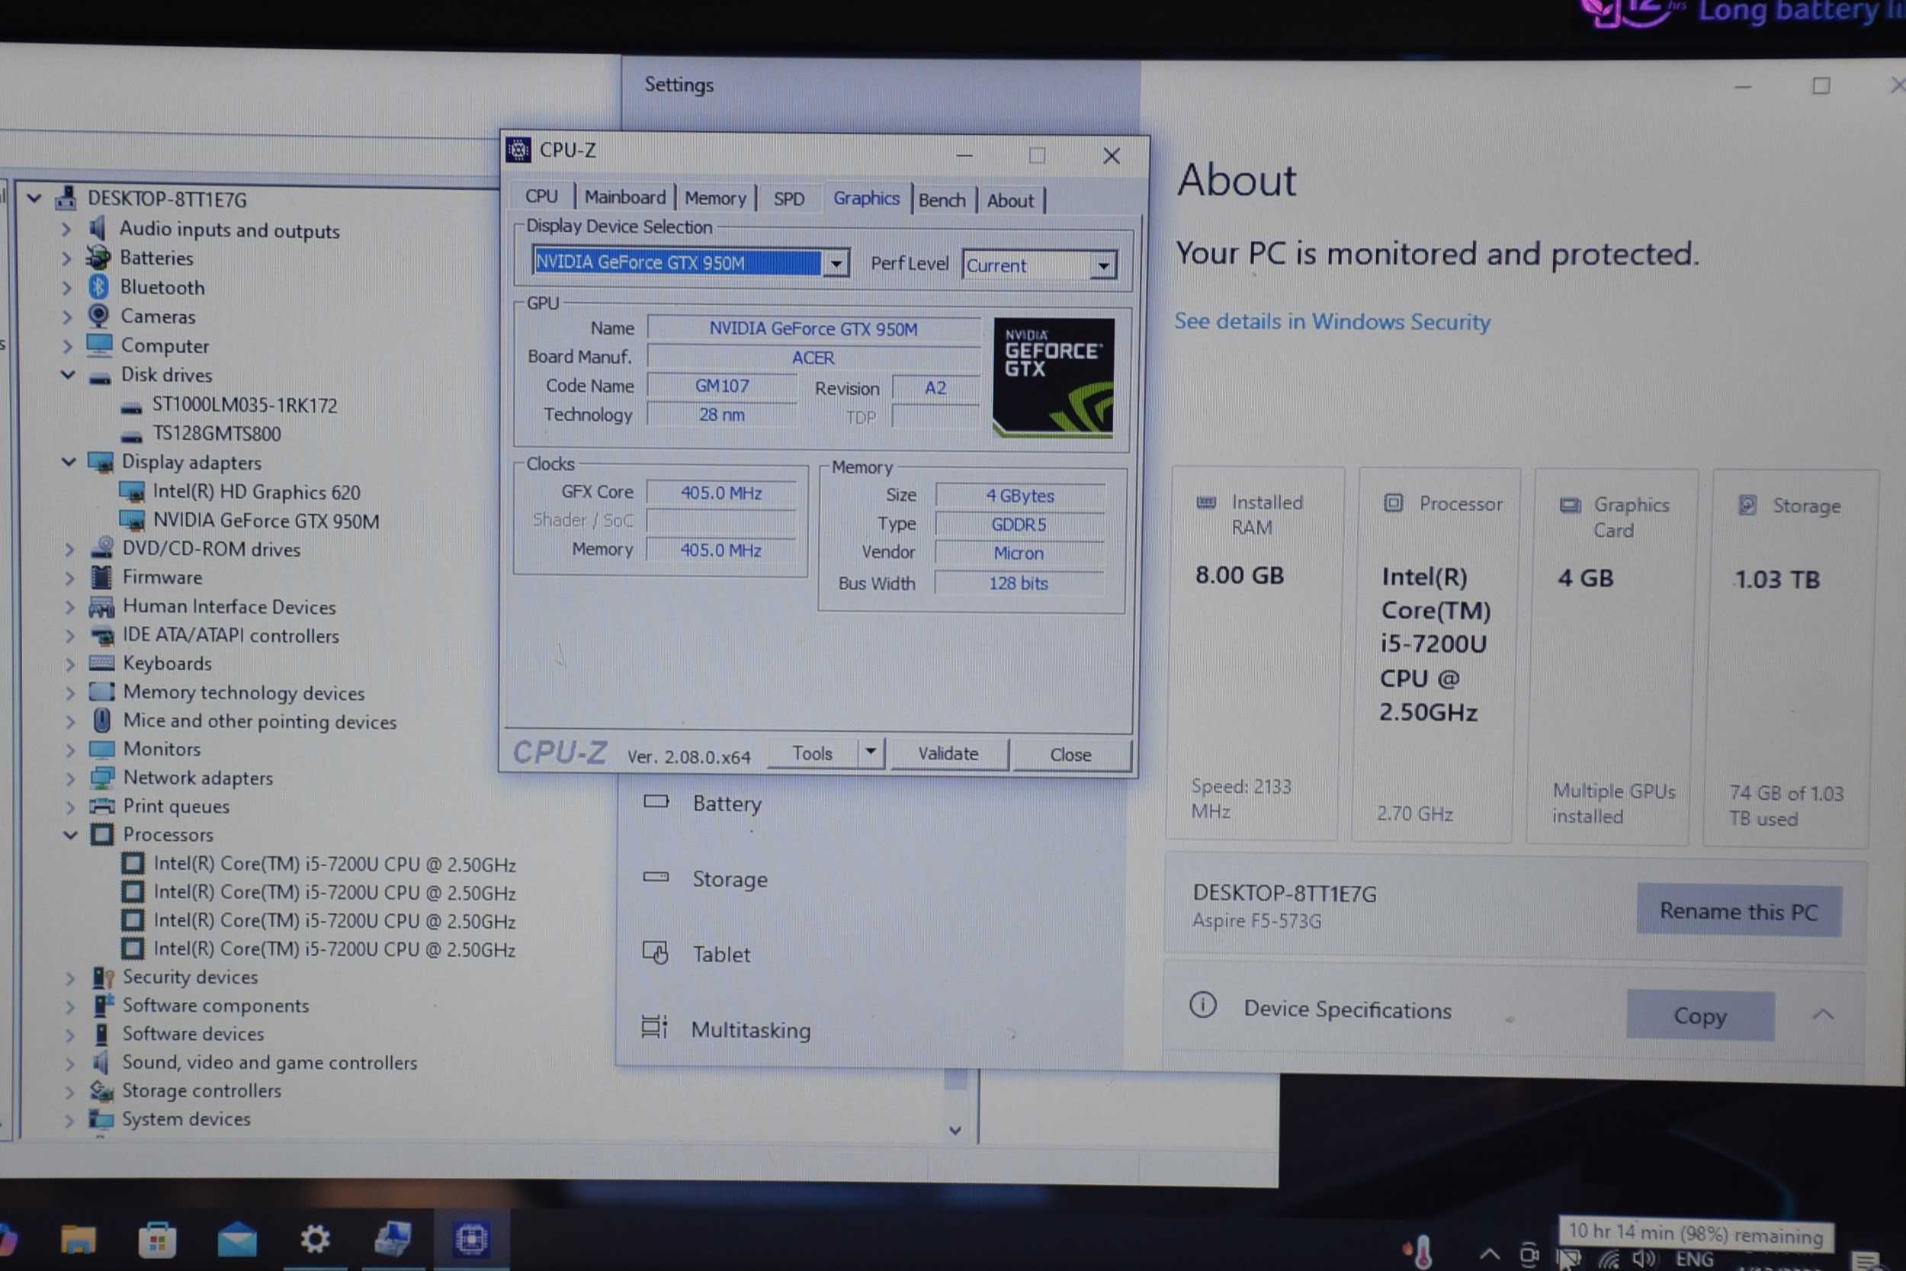Viewport: 1906px width, 1271px height.
Task: Click the Cameras category icon
Action: point(99,316)
